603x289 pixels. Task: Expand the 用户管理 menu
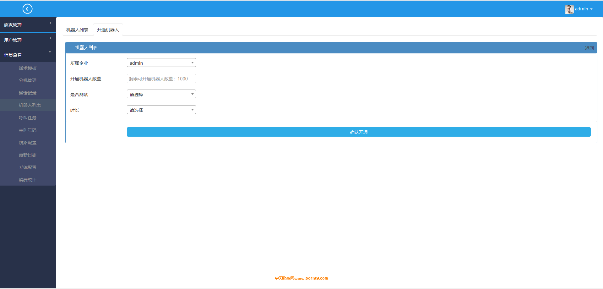[28, 40]
